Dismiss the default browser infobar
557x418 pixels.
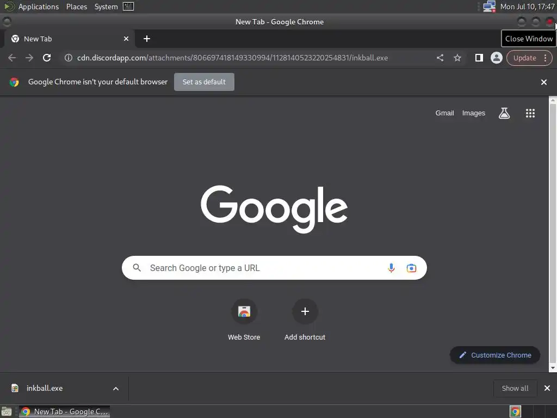coord(543,82)
